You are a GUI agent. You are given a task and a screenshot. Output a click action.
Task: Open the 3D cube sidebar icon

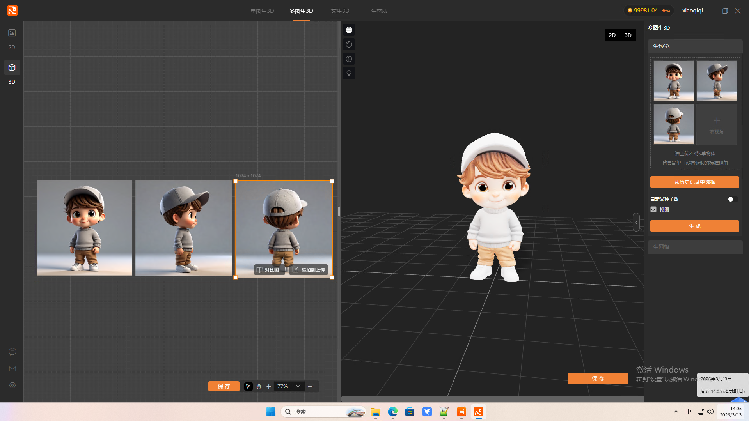tap(12, 68)
